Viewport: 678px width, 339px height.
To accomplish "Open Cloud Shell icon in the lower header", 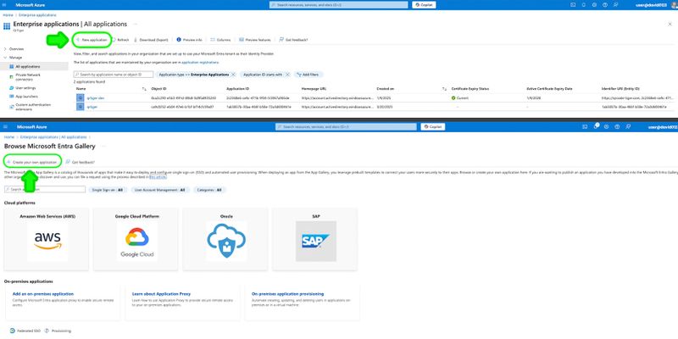I will 585,126.
